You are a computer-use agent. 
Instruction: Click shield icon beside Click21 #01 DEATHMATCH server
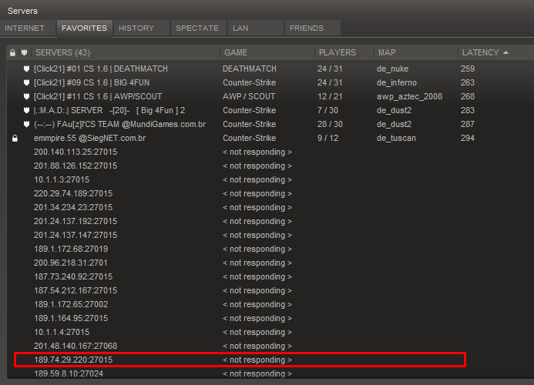point(26,69)
